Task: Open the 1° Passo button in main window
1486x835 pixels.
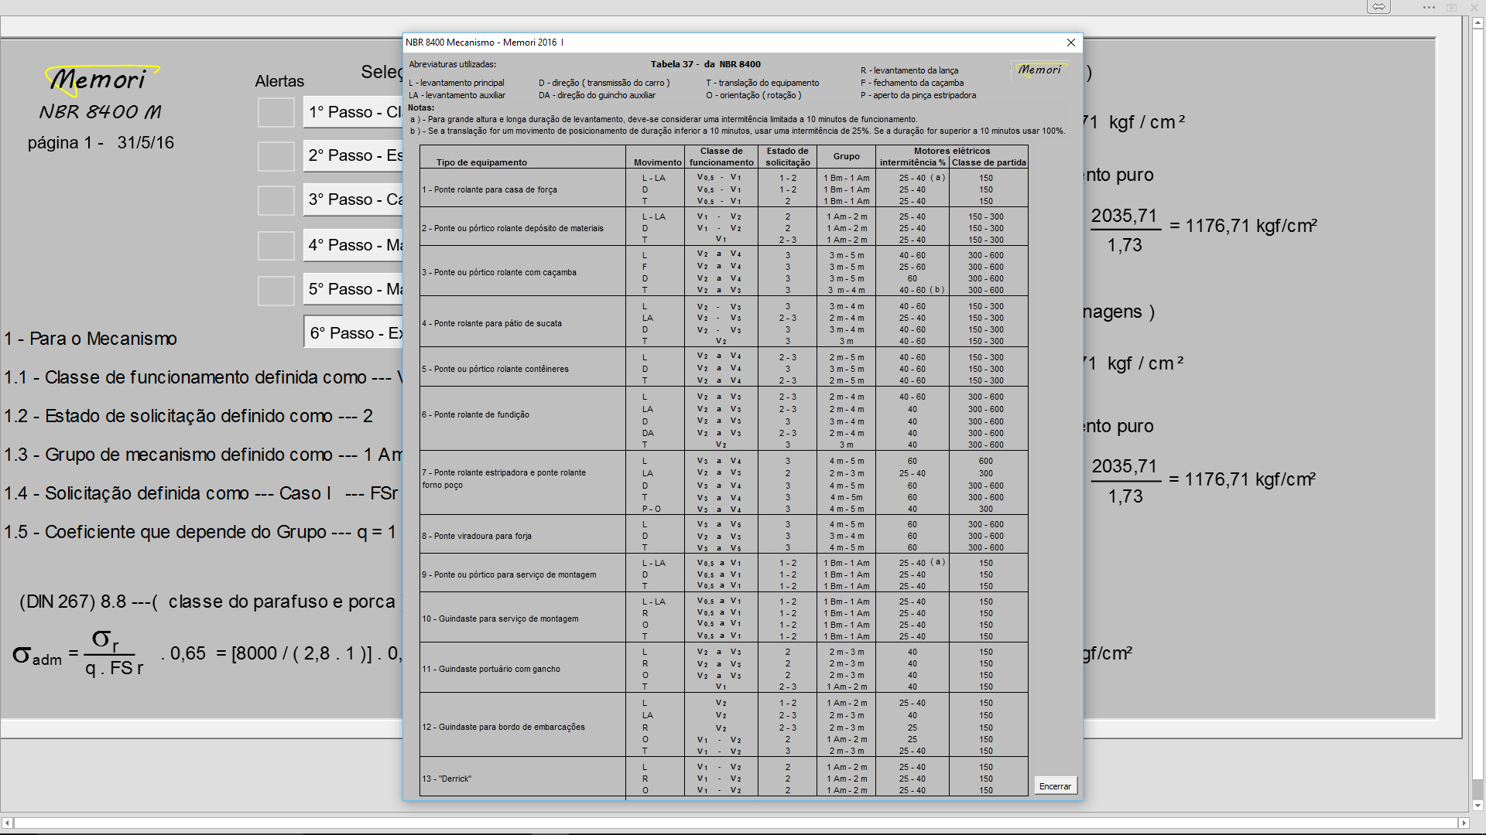Action: pos(353,112)
